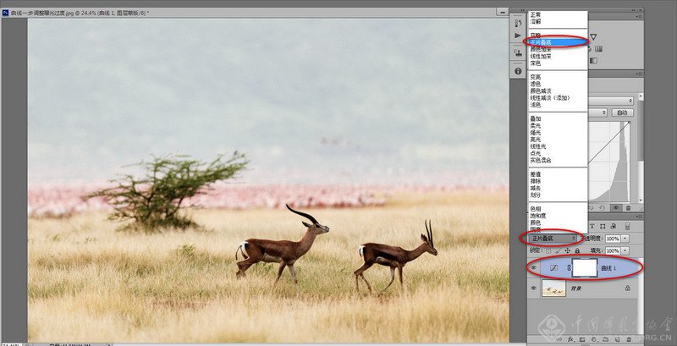Viewport: 677px width, 346px height.
Task: Click the gradient map adjustment icon
Action: pyautogui.click(x=594, y=60)
